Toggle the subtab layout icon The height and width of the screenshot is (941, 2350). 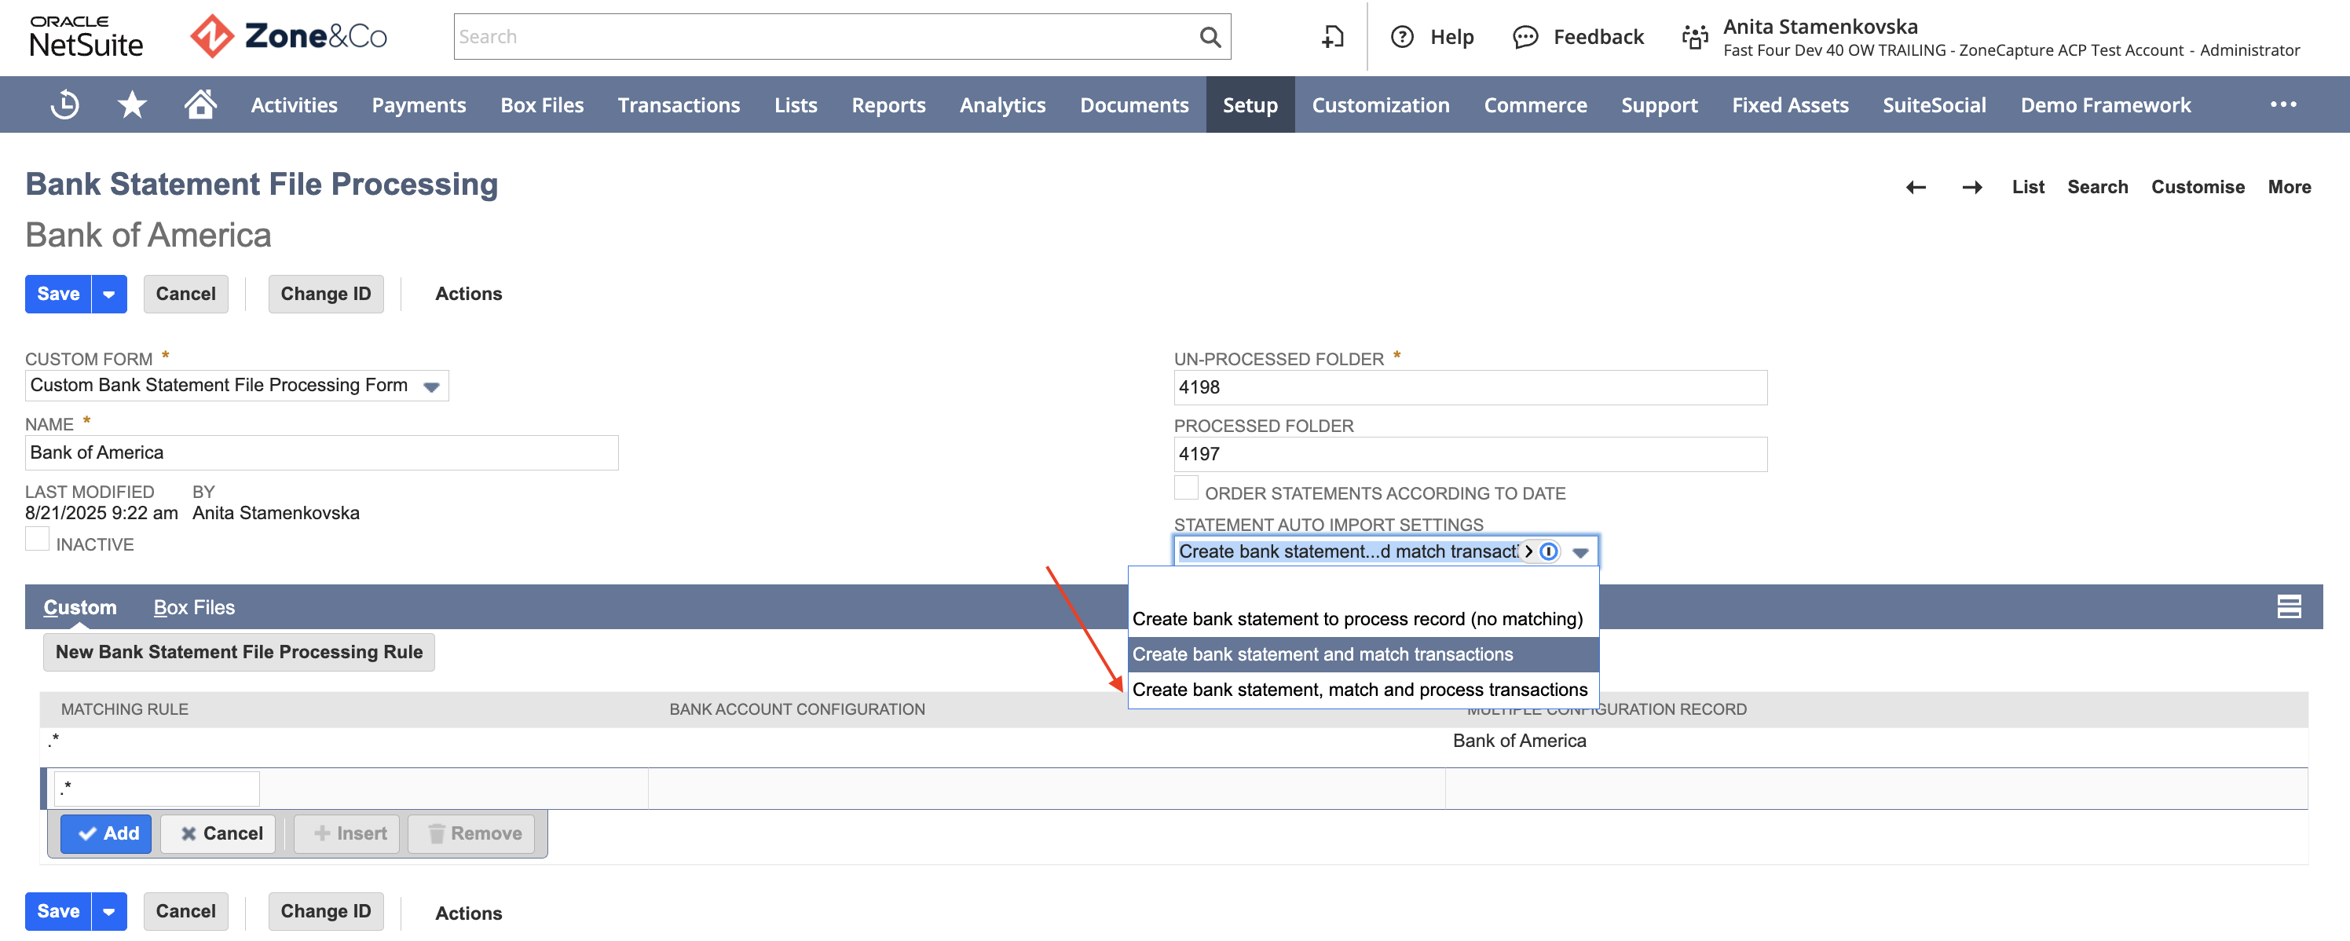pyautogui.click(x=2289, y=607)
